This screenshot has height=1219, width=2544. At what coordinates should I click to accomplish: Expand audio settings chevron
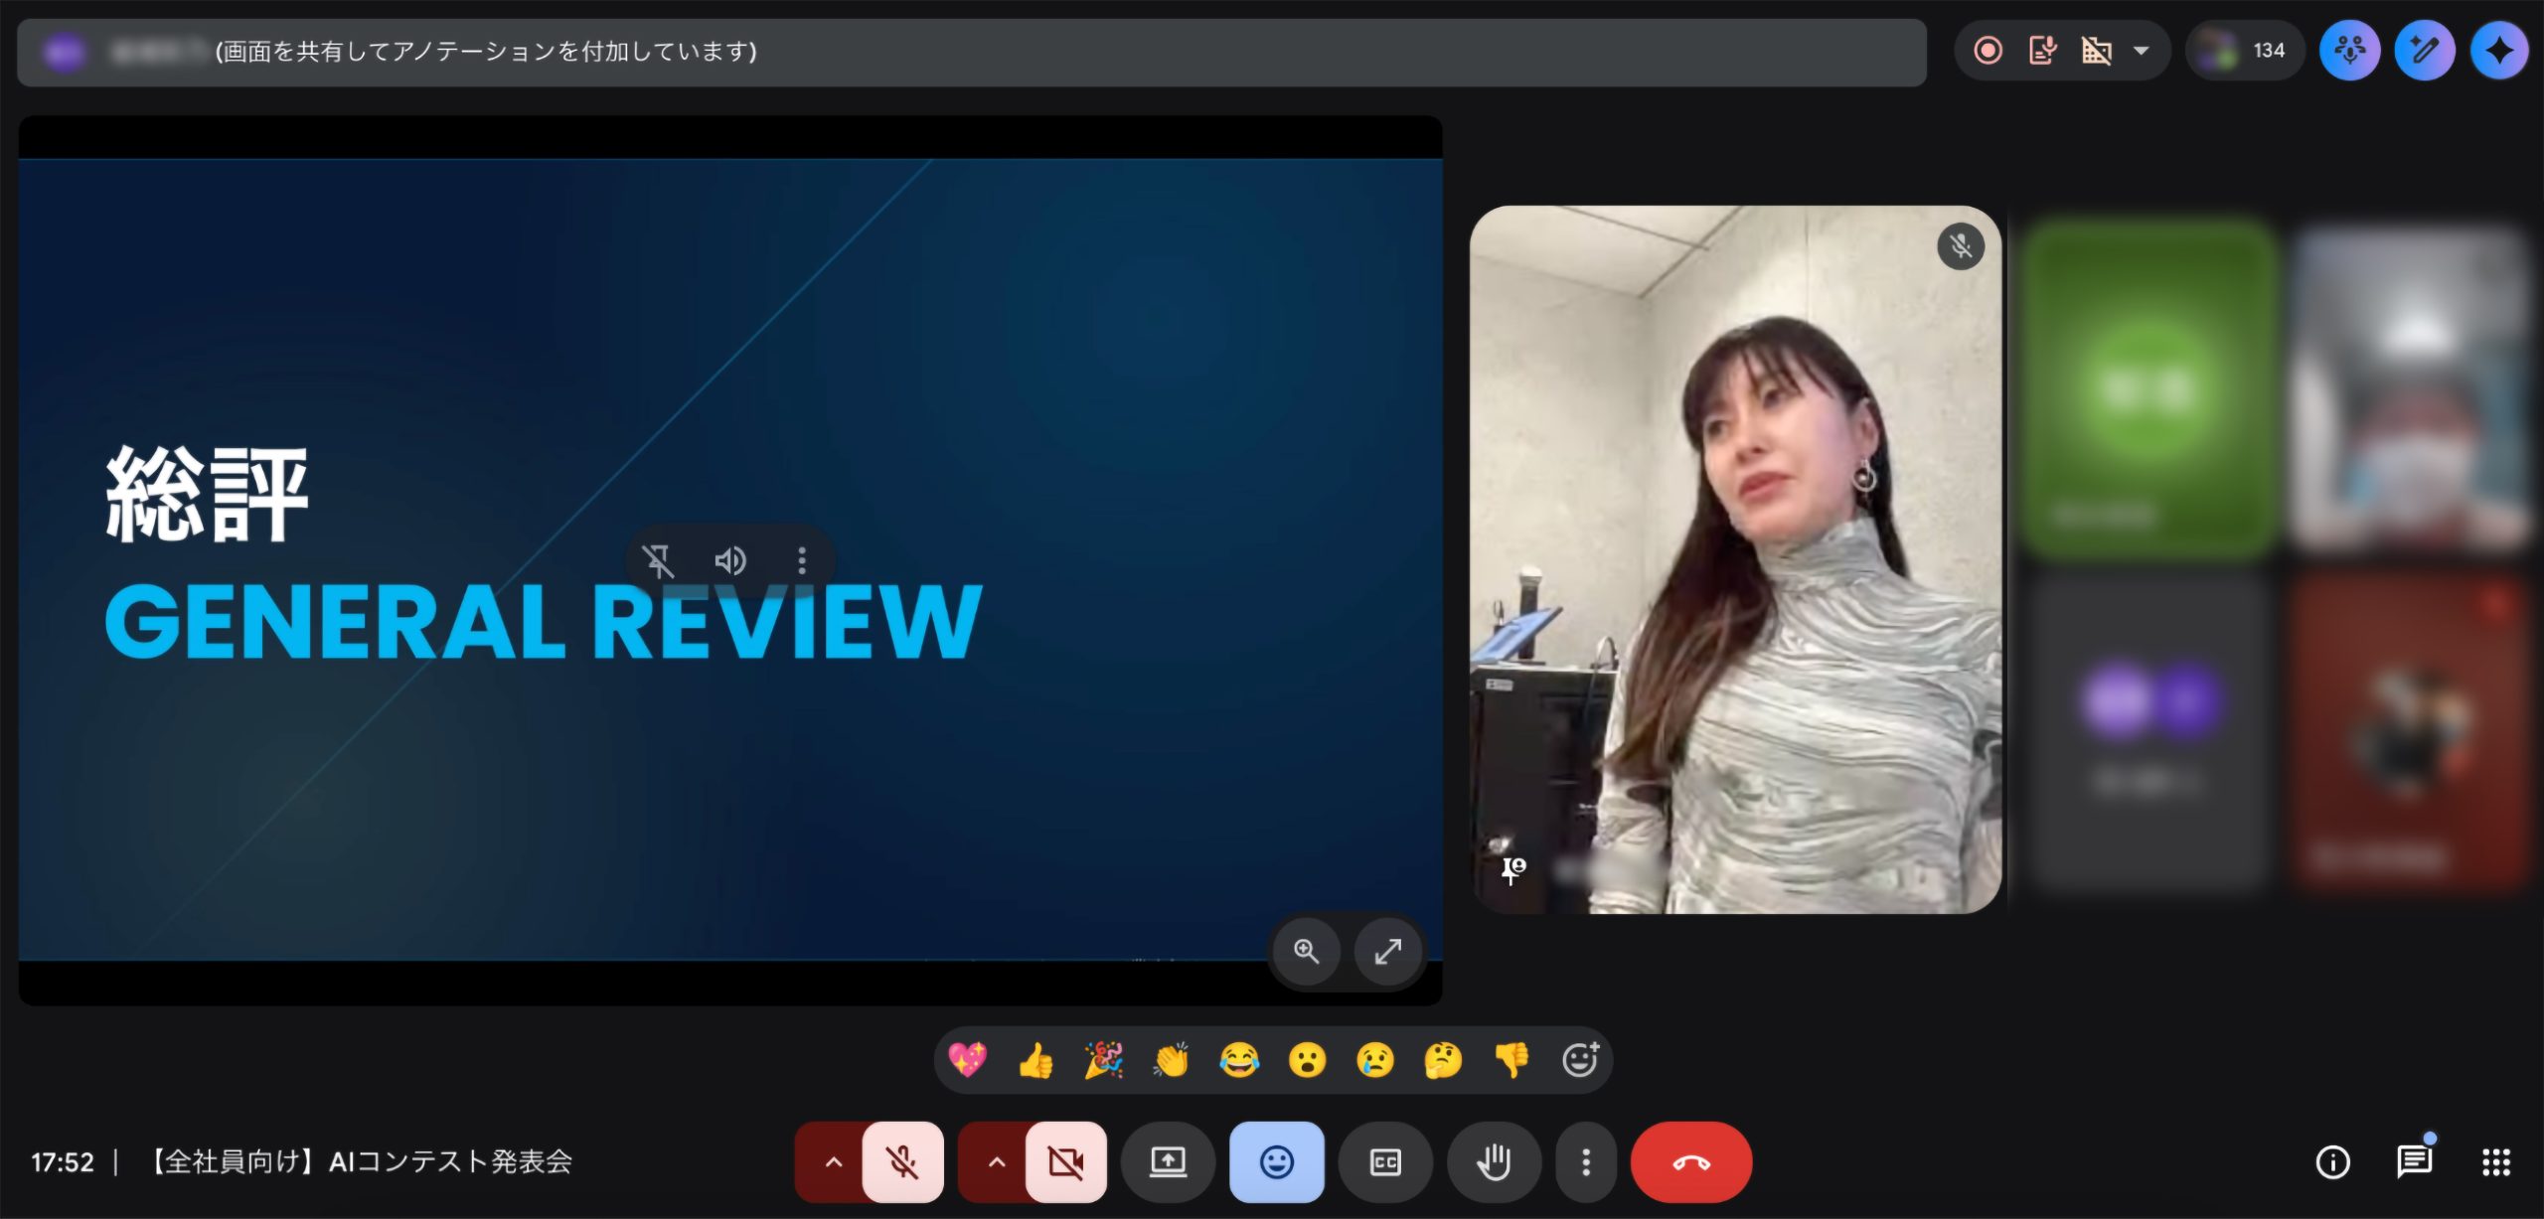coord(833,1161)
